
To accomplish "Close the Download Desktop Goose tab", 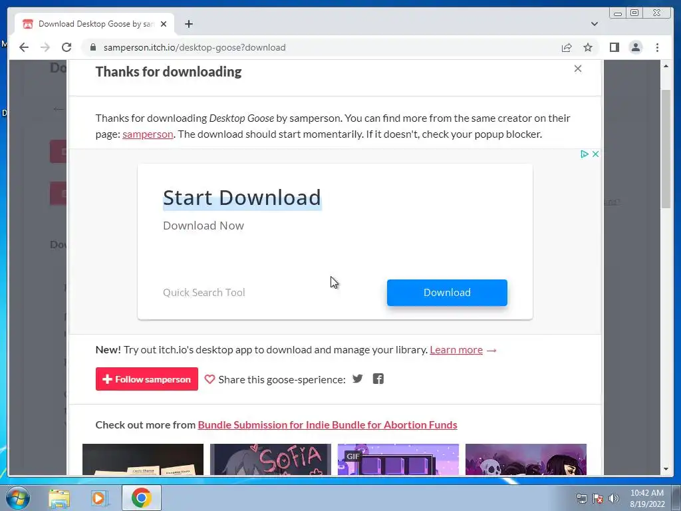I will [x=164, y=24].
